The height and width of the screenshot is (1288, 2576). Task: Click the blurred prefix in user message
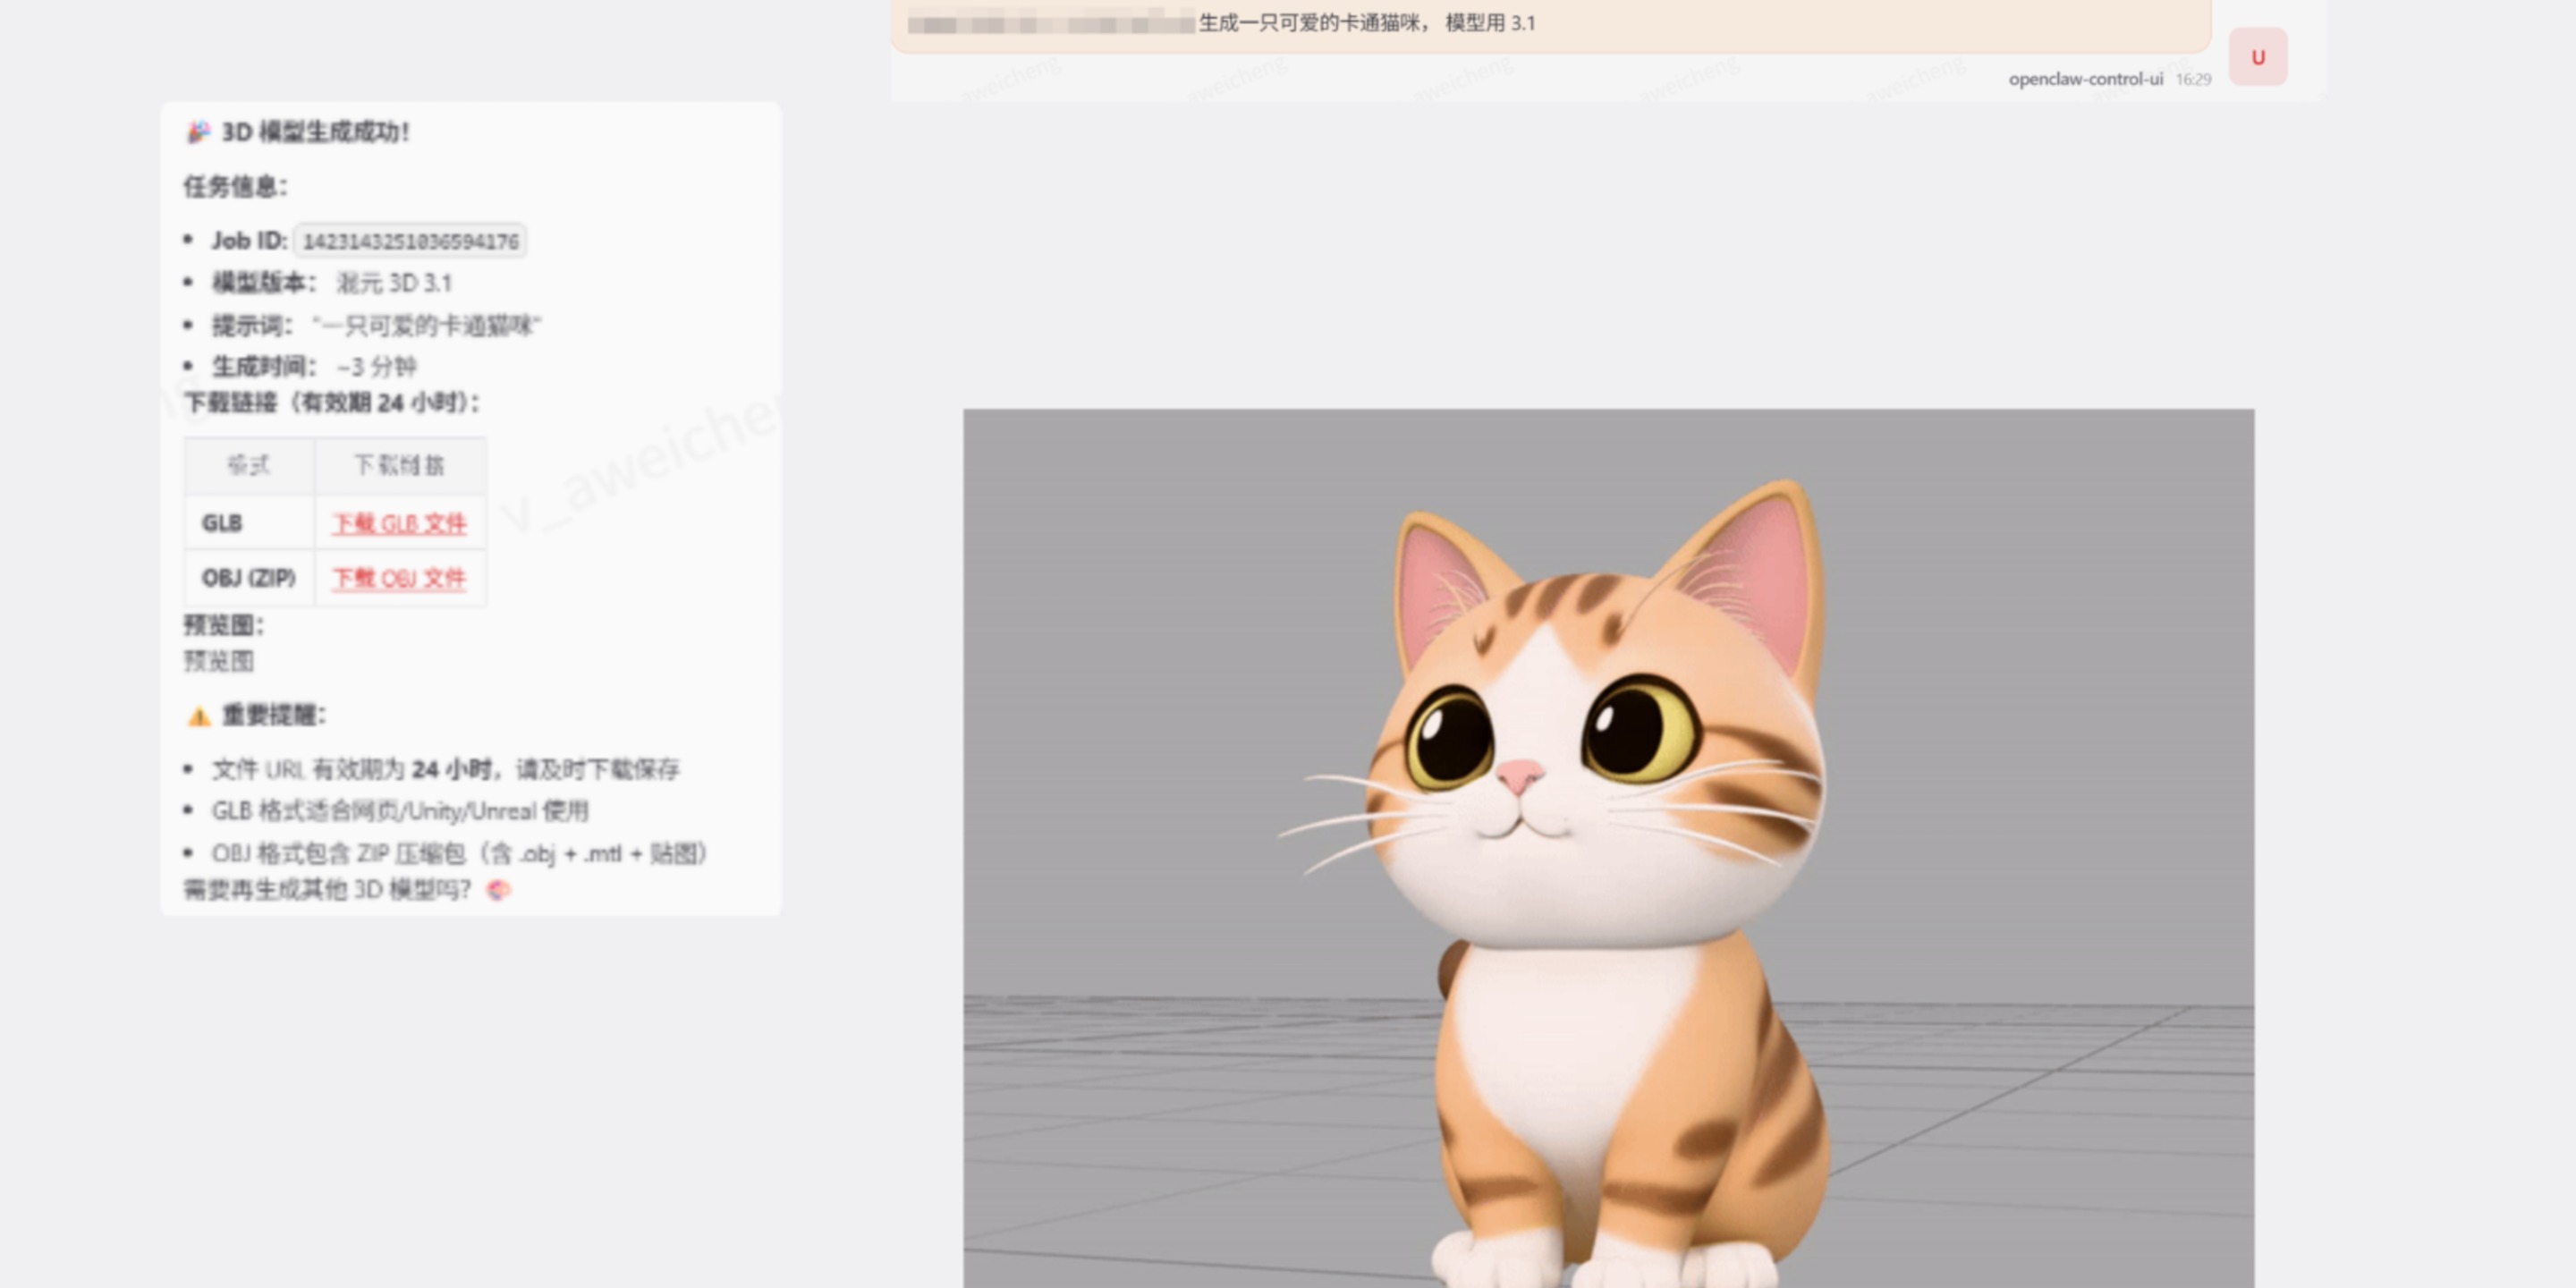point(1050,23)
